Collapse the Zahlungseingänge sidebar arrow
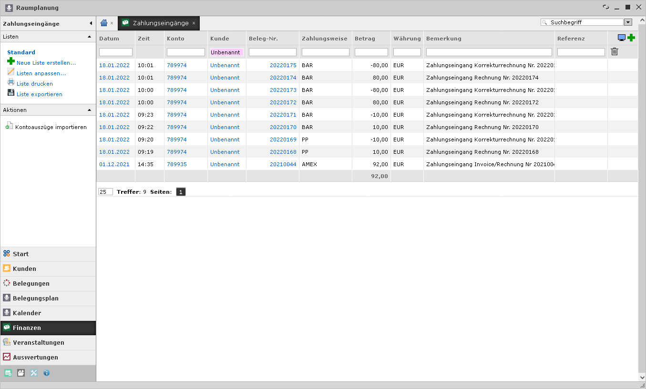The width and height of the screenshot is (646, 389). point(91,23)
